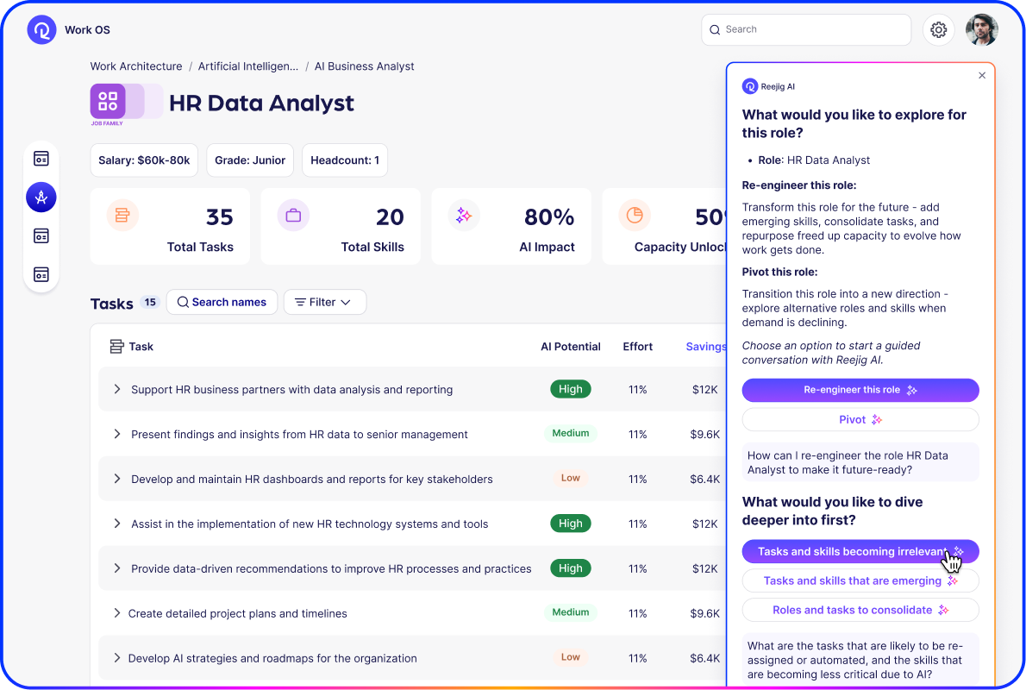Image resolution: width=1026 pixels, height=690 pixels.
Task: Click the purple Job Family icon
Action: coord(108,102)
